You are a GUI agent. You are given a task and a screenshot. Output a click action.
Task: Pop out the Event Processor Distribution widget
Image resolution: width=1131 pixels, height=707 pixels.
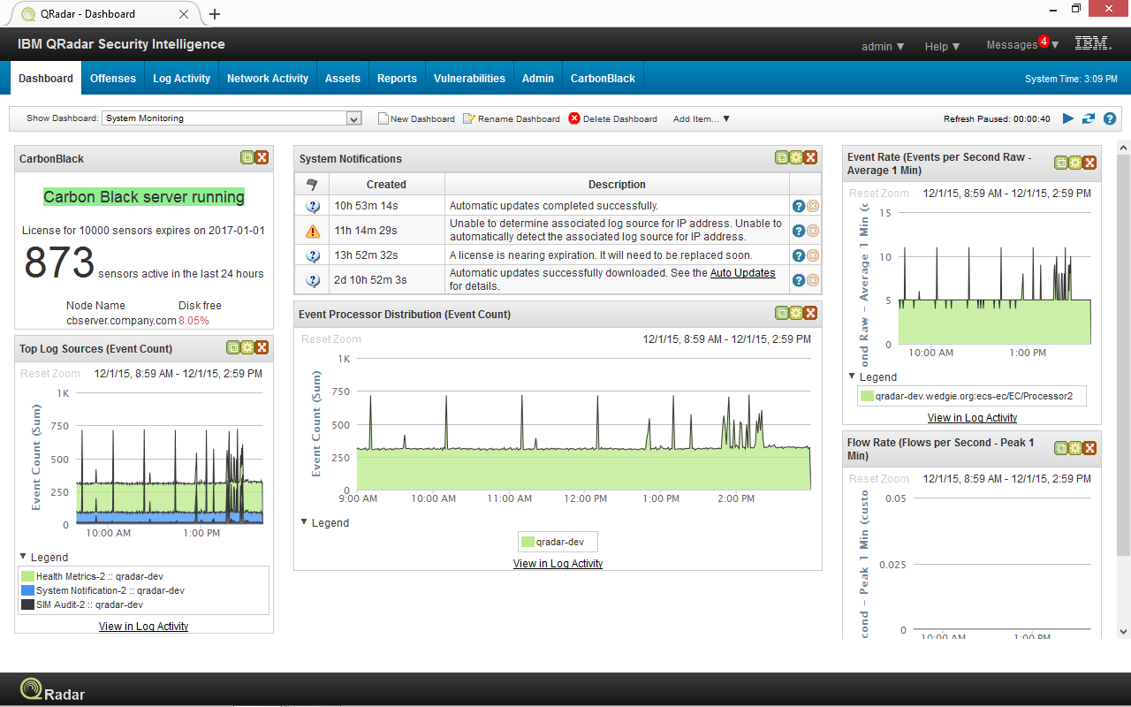pos(781,312)
